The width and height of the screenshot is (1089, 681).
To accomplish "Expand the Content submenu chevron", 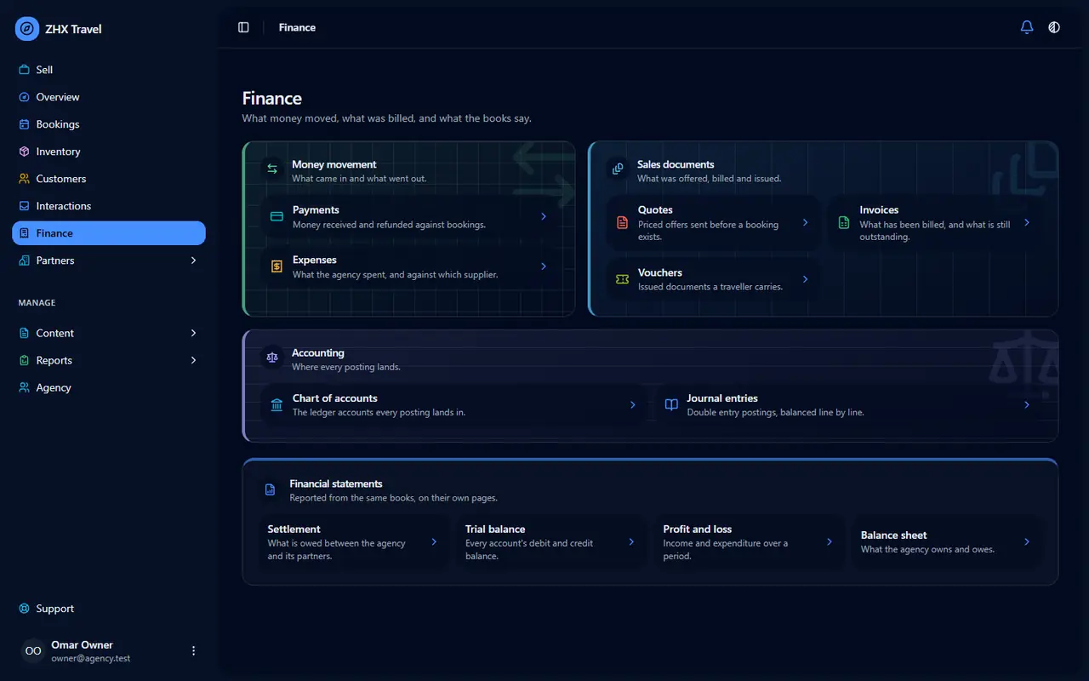I will 193,333.
